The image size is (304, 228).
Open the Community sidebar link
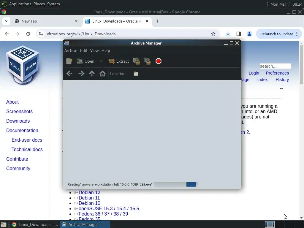click(18, 169)
